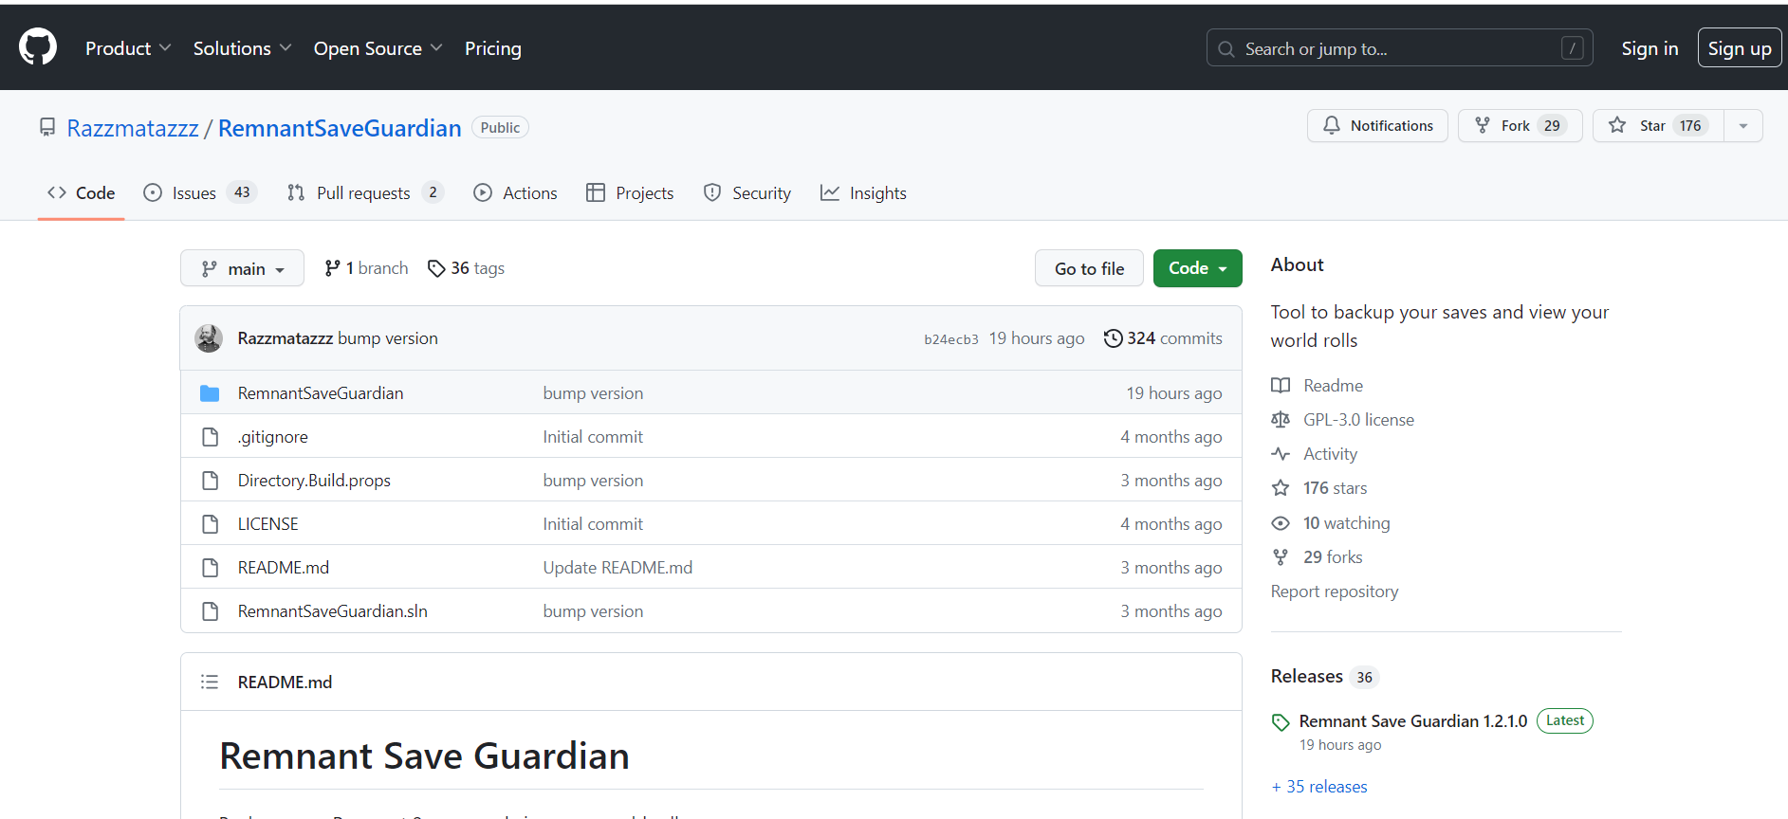Click the fork icon in Fork button

point(1483,125)
